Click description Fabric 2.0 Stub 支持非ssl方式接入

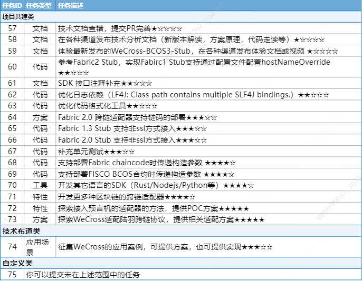(132, 140)
